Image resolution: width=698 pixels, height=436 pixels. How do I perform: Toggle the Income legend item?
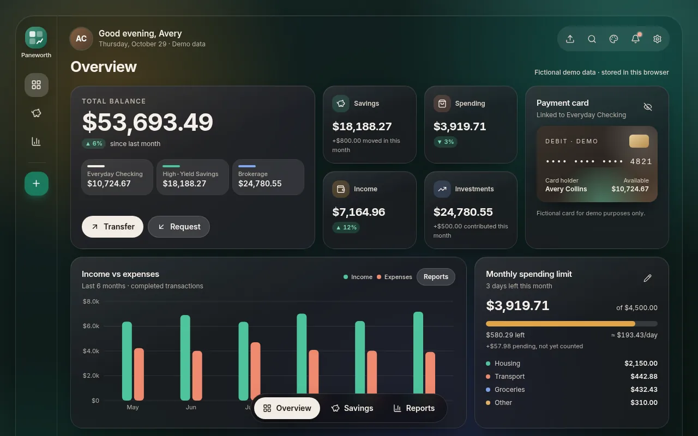pyautogui.click(x=358, y=277)
